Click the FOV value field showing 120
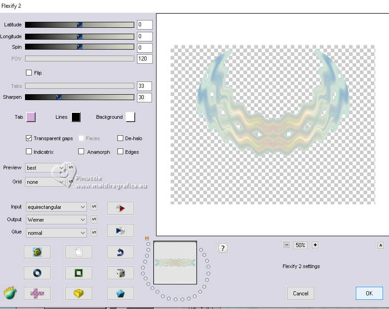 click(145, 59)
